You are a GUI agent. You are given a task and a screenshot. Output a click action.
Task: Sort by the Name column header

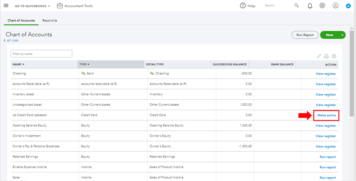point(19,64)
